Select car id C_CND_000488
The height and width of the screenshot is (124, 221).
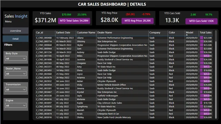(44, 38)
